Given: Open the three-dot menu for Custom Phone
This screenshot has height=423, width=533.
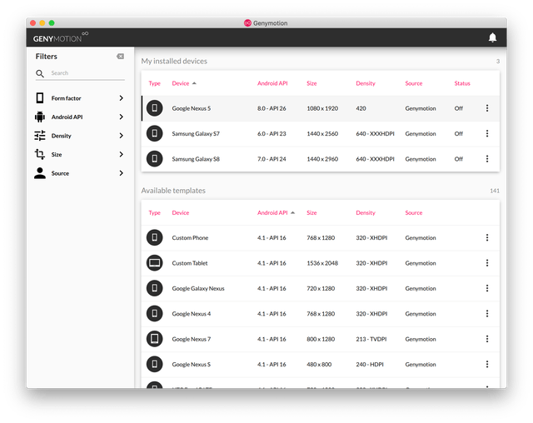Looking at the screenshot, I should click(487, 237).
